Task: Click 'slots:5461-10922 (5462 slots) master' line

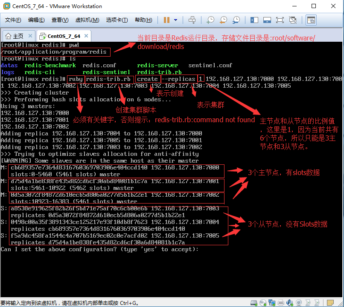Action: pos(72,188)
